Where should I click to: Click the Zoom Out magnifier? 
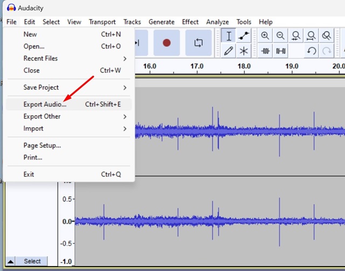(280, 35)
